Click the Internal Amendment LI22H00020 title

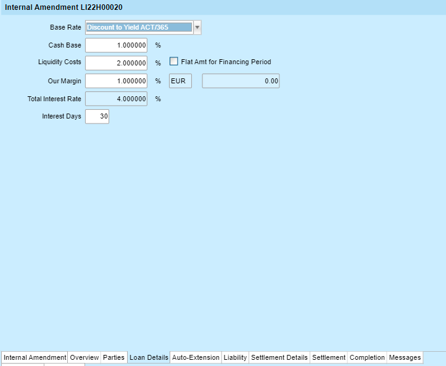64,7
